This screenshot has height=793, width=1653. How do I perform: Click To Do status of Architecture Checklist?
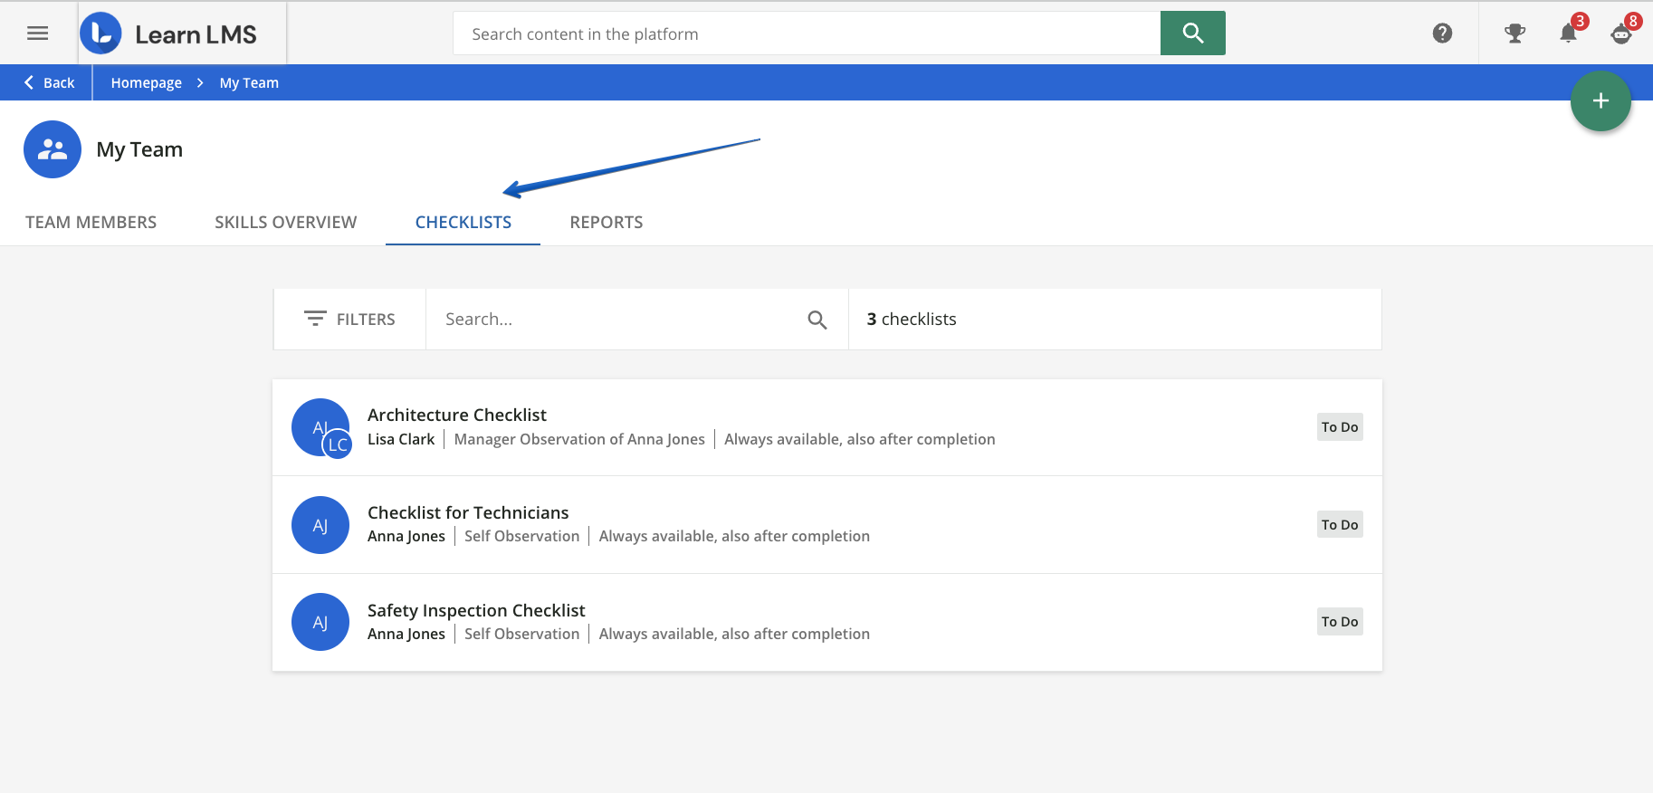tap(1340, 427)
